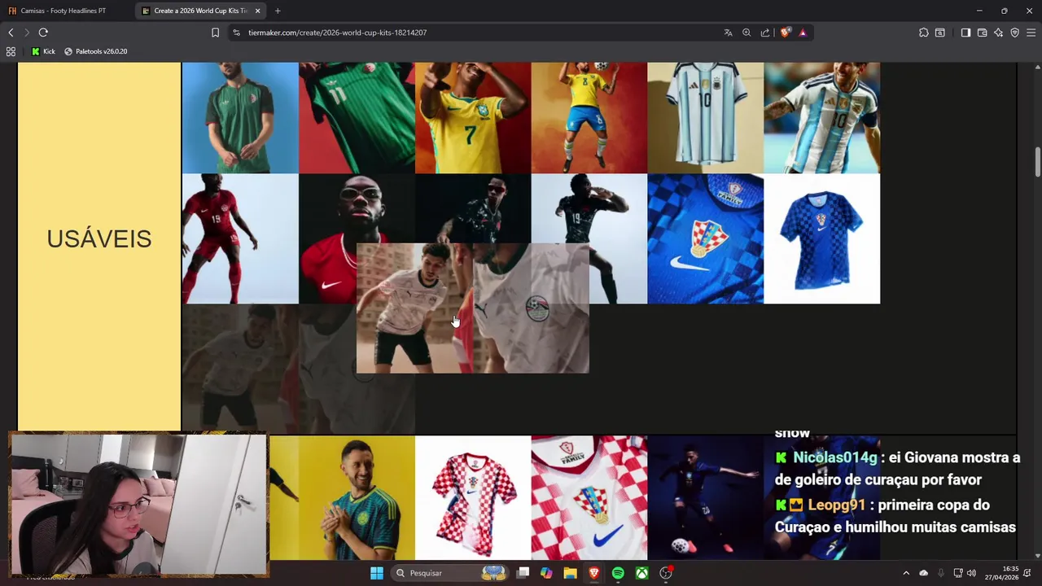
Task: Open File Explorer from the taskbar
Action: pos(571,573)
